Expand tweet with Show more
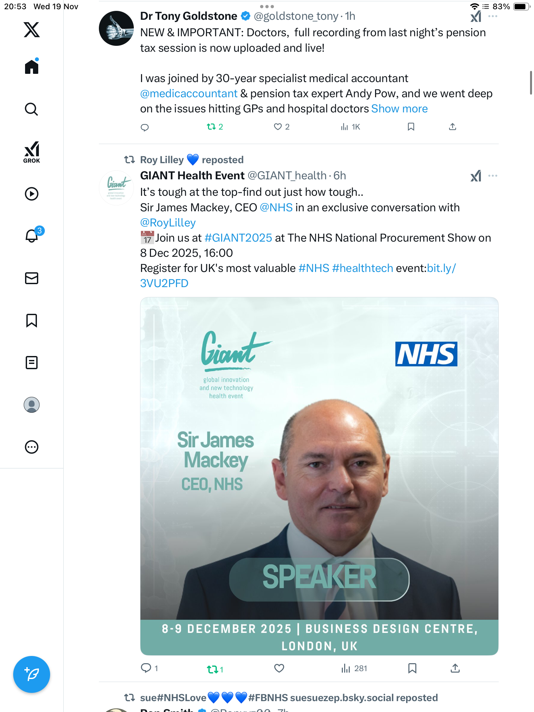This screenshot has height=712, width=534. (400, 109)
